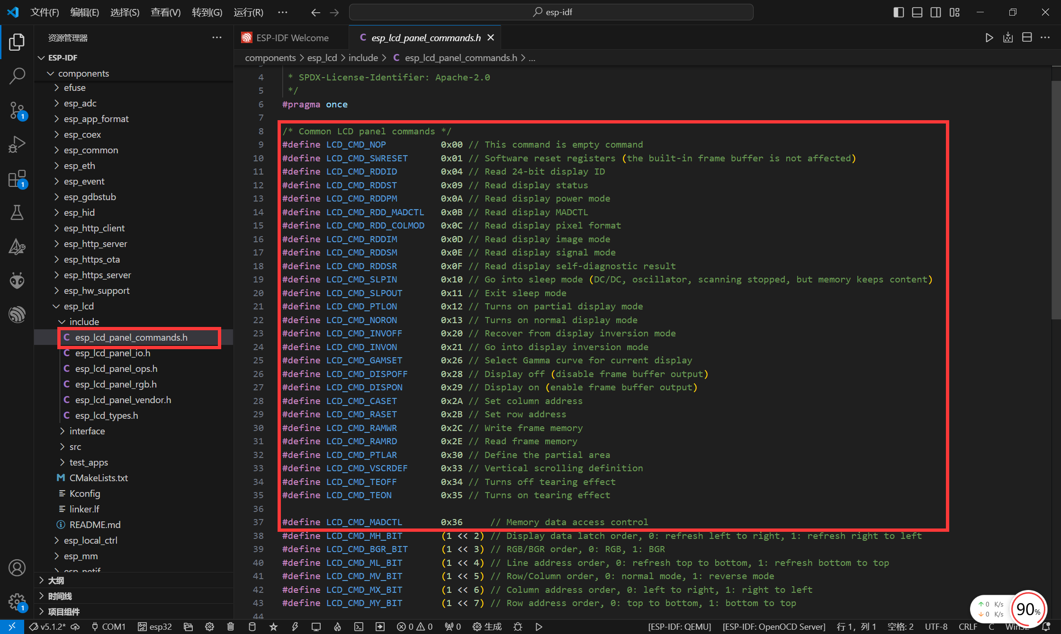Open the Extensions view
This screenshot has height=634, width=1061.
point(17,178)
